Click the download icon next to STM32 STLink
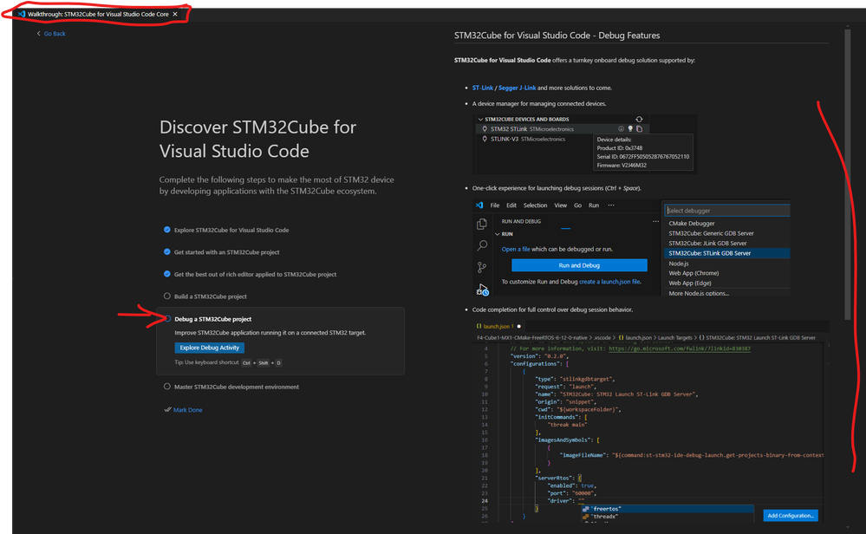This screenshot has height=534, width=866. pyautogui.click(x=620, y=127)
